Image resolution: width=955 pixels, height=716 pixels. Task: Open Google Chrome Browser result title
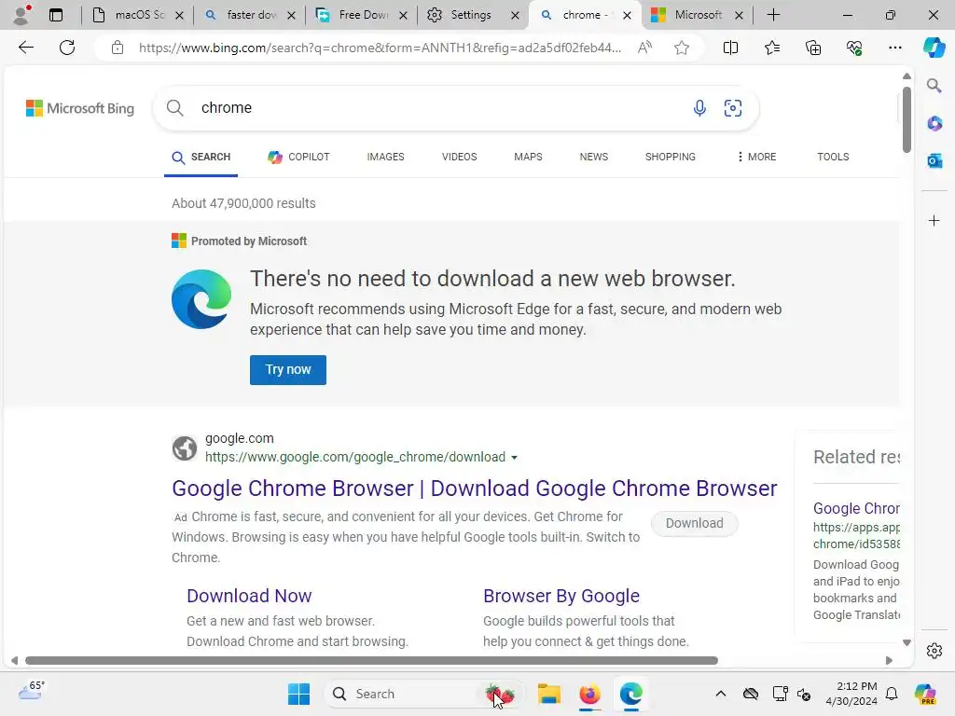[x=475, y=489]
